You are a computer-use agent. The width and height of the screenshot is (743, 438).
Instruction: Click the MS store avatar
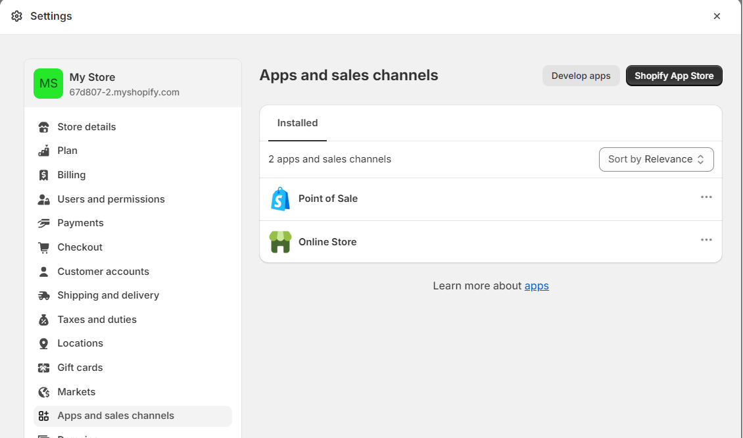(x=49, y=84)
